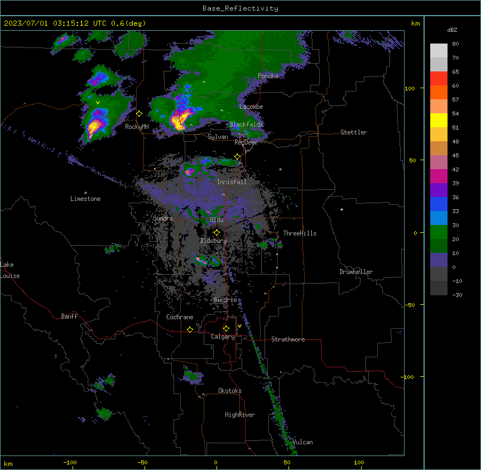Image resolution: width=481 pixels, height=470 pixels.
Task: Select the ThreeHills label
Action: [300, 233]
